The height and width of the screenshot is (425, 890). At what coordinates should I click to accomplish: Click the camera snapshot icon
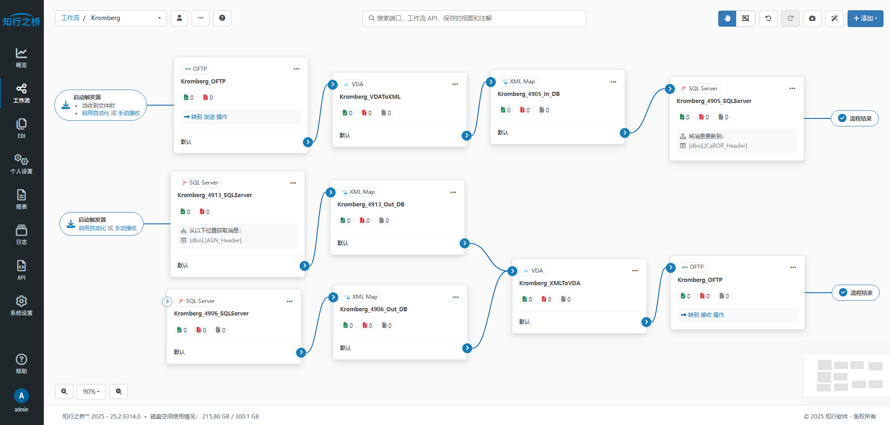(x=812, y=19)
